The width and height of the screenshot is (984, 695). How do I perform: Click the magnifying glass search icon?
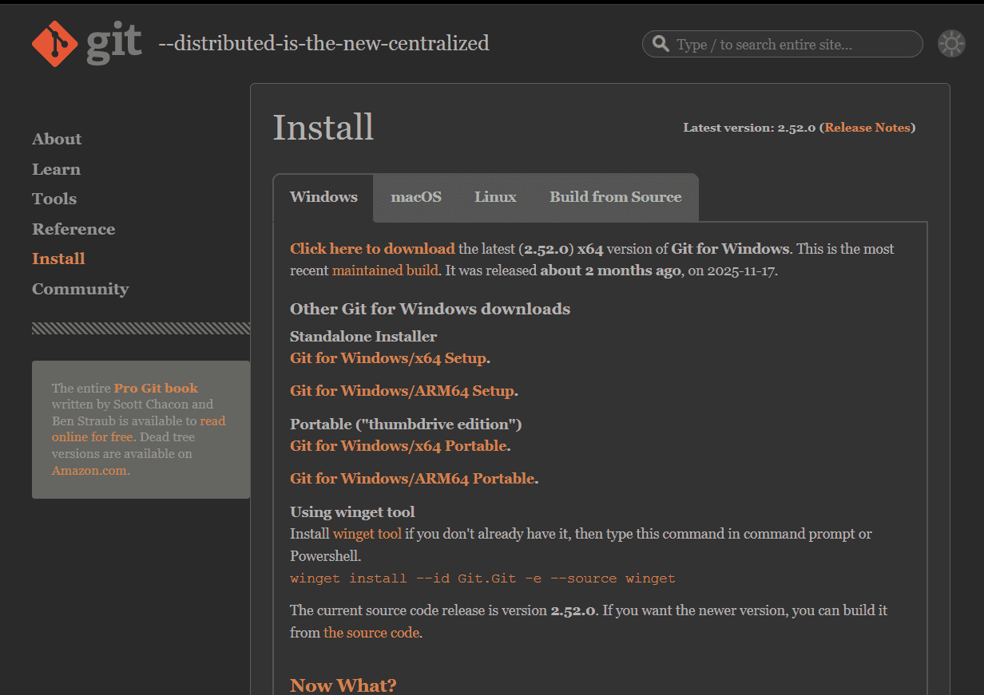pyautogui.click(x=661, y=44)
